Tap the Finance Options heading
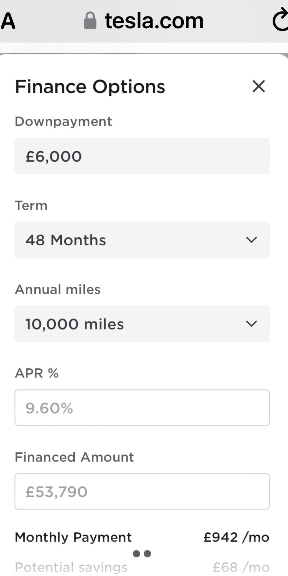The image size is (288, 576). pyautogui.click(x=90, y=87)
